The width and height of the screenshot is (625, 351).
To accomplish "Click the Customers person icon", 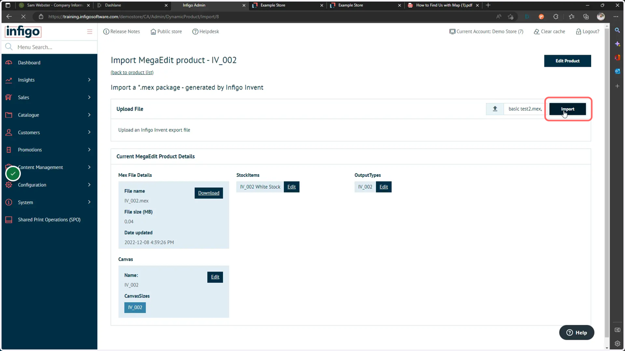I will [9, 132].
